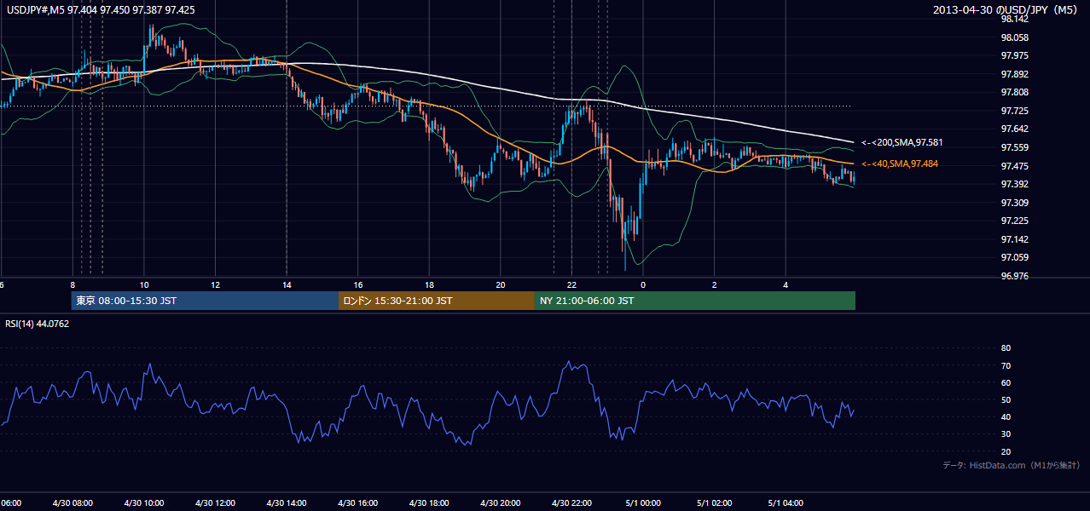The height and width of the screenshot is (511, 1090).
Task: Click price axis value 97.559
Action: [x=1014, y=147]
